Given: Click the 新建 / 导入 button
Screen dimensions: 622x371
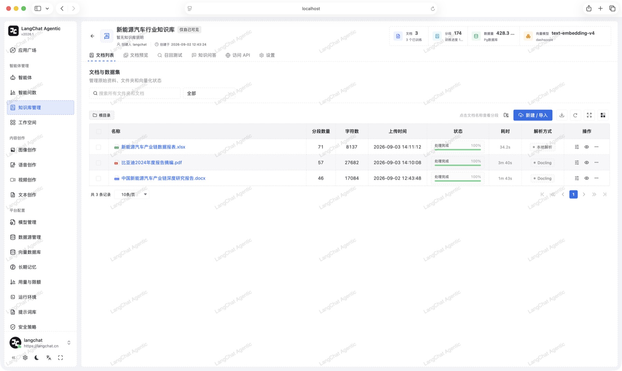Looking at the screenshot, I should (x=533, y=115).
